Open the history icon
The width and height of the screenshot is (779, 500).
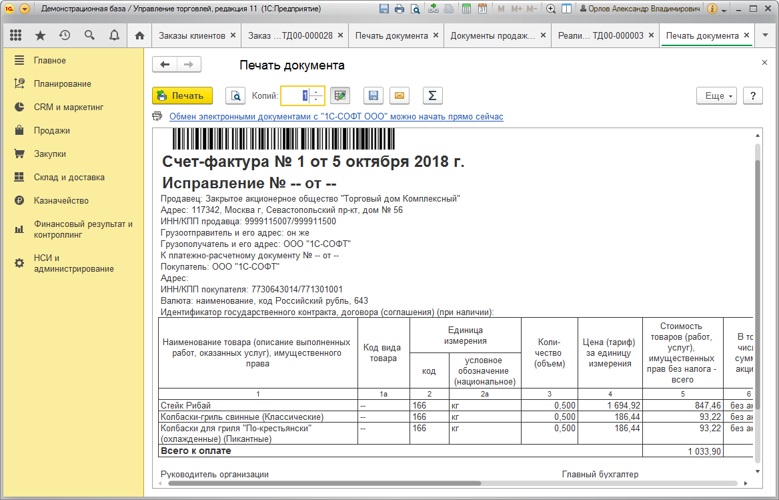[x=65, y=35]
